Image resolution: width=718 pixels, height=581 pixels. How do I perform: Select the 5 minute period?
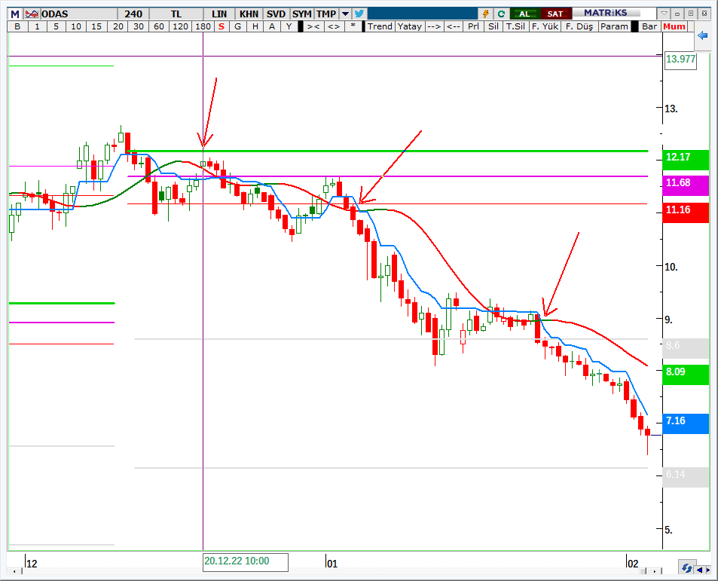point(56,26)
